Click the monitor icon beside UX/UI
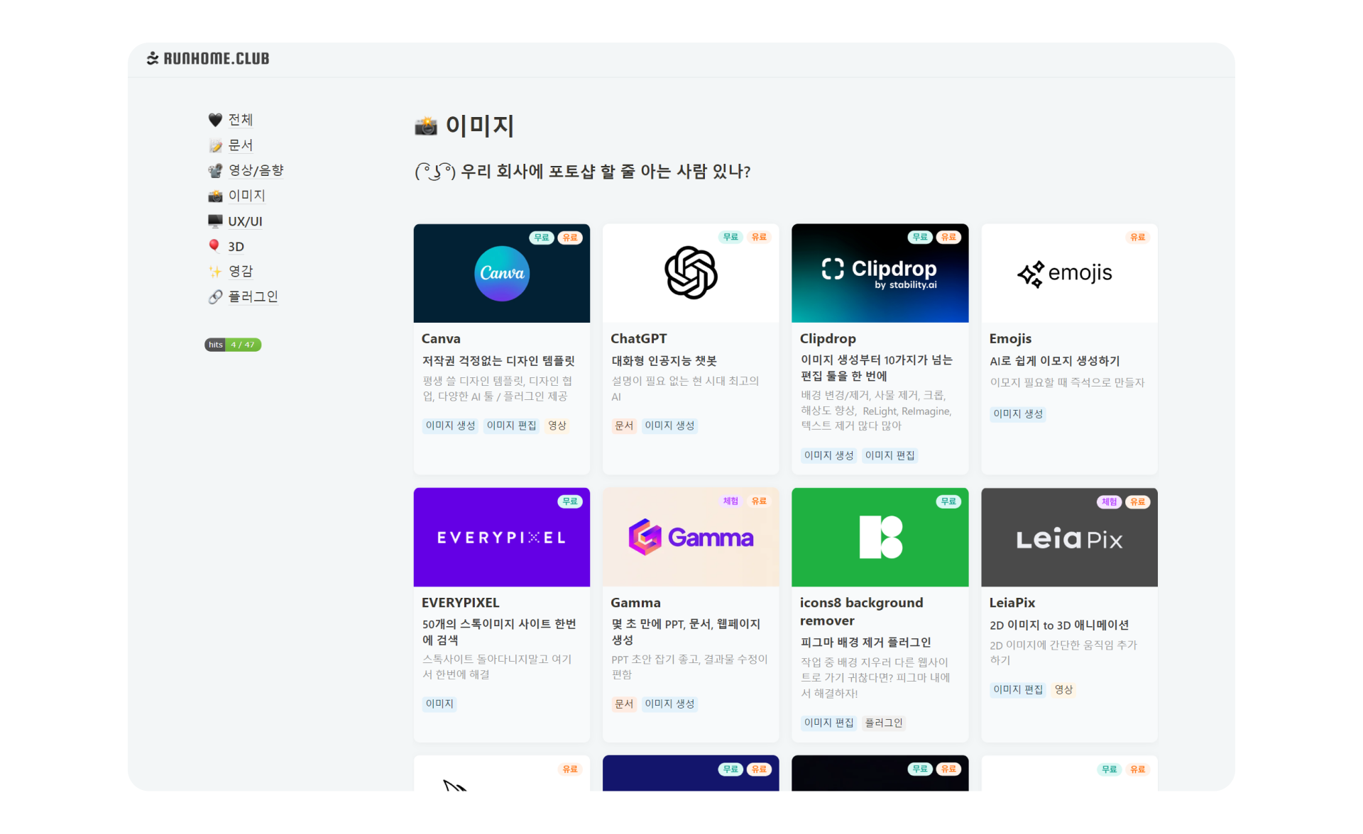This screenshot has height=834, width=1363. 215,221
